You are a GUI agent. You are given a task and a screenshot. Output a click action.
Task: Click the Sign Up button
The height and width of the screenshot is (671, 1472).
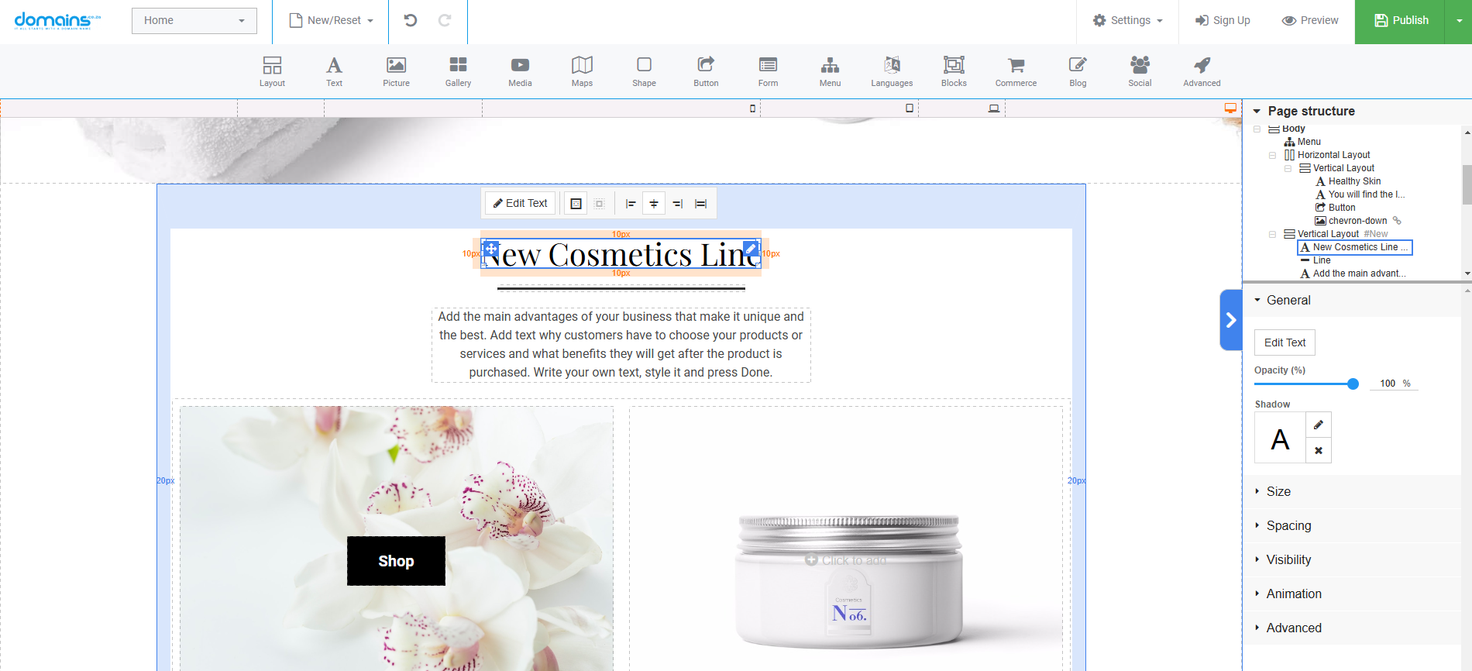coord(1223,20)
